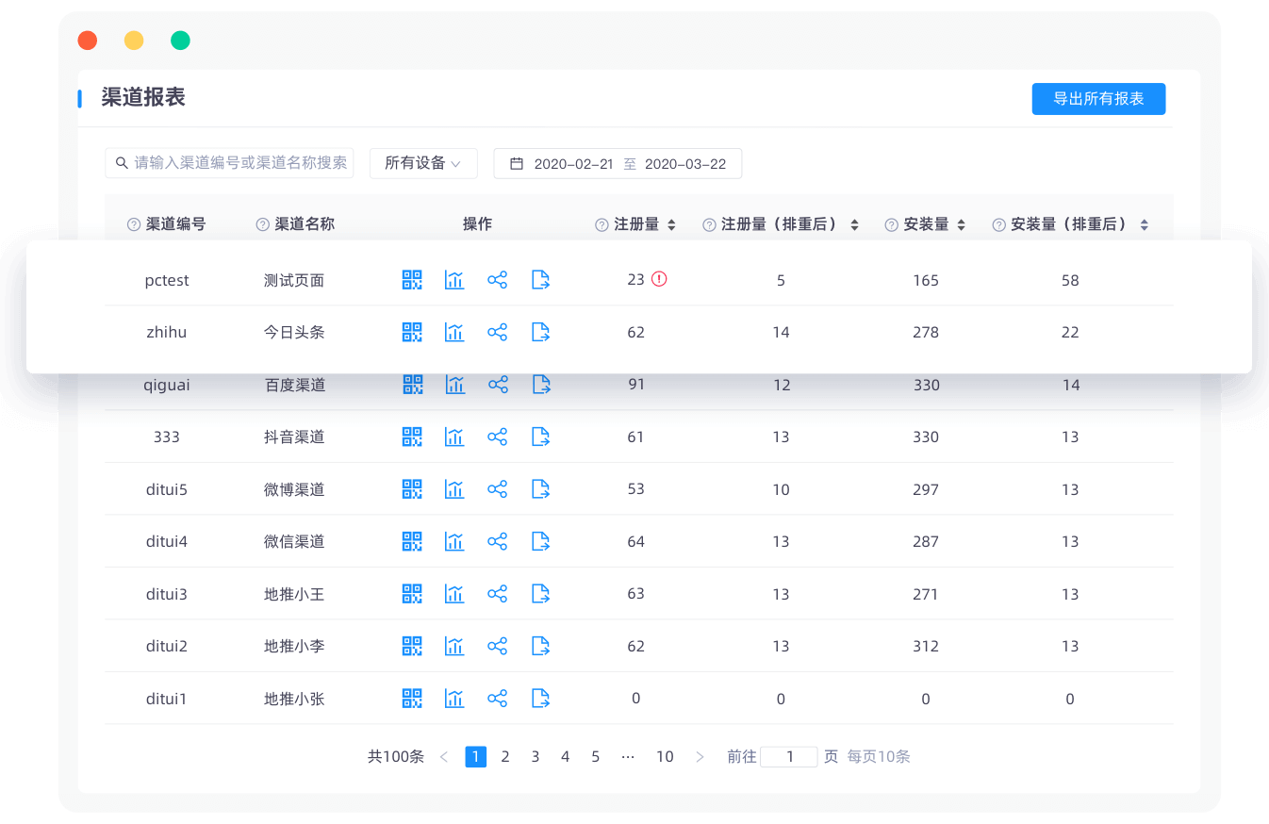Screen dimensions: 1269x824
Task: Expand the ellipsis page jump
Action: click(628, 756)
